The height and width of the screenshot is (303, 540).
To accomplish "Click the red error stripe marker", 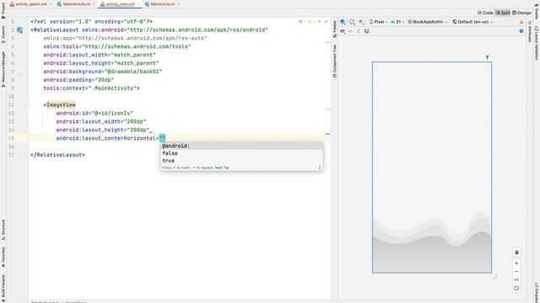I will point(327,134).
